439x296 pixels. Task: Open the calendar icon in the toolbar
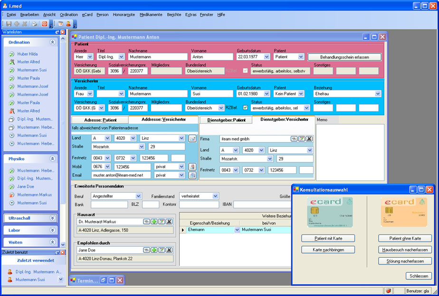[60, 24]
